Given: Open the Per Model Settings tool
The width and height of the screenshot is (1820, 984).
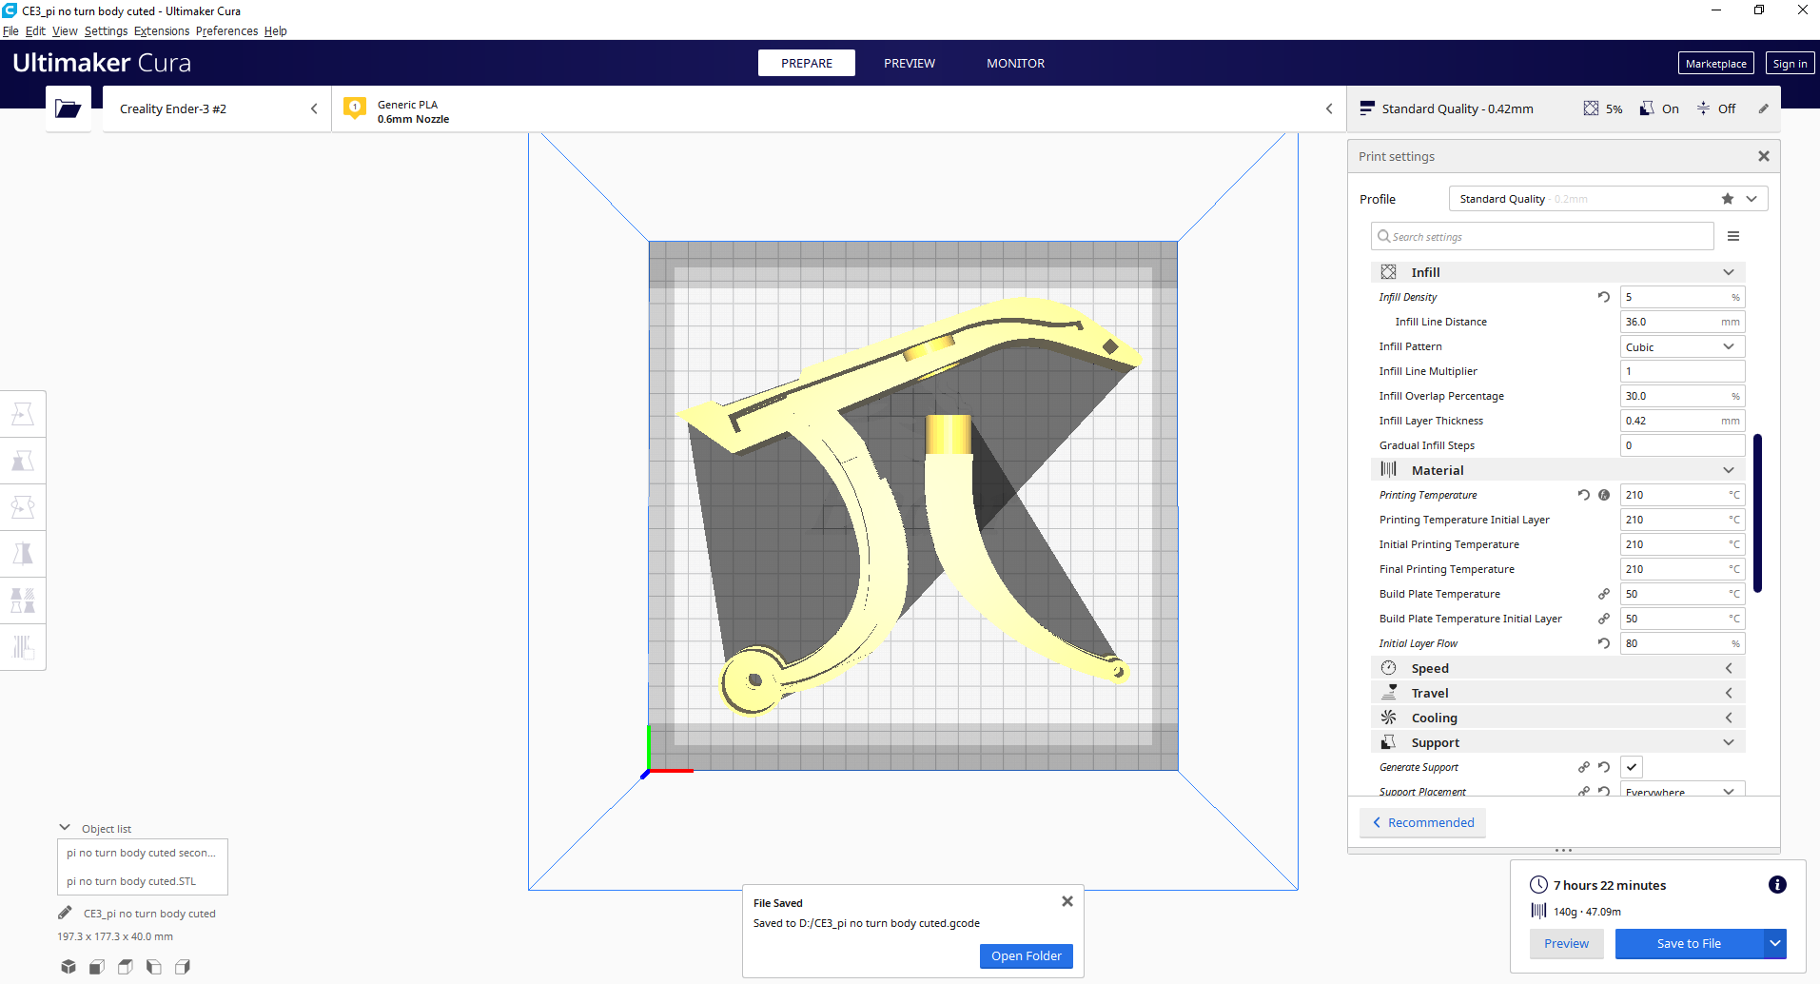Looking at the screenshot, I should tap(23, 600).
